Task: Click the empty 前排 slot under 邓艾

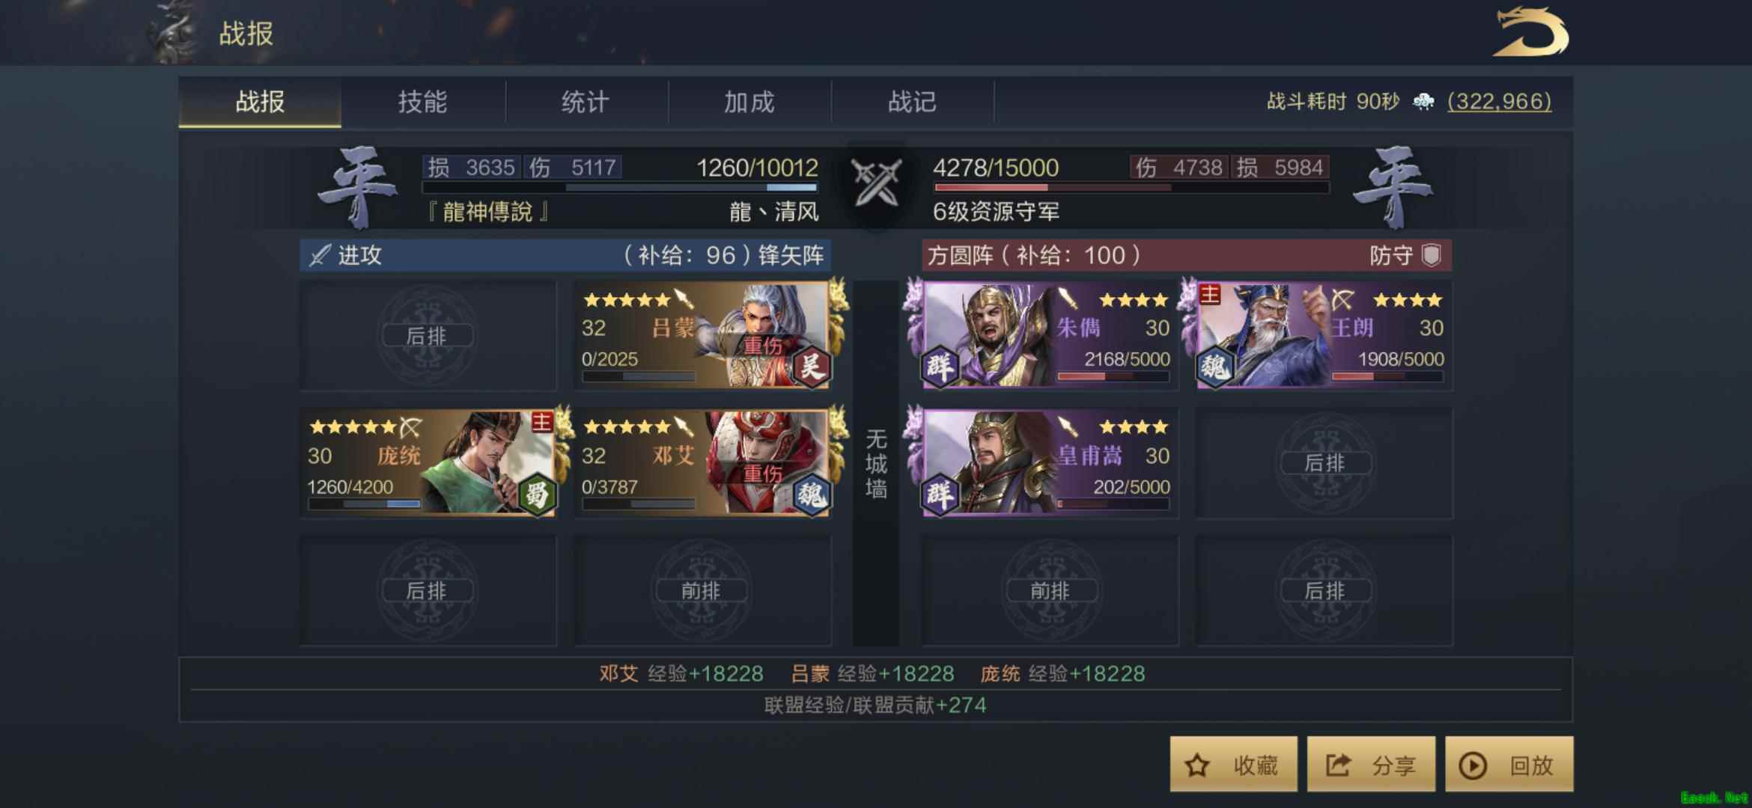Action: tap(702, 590)
